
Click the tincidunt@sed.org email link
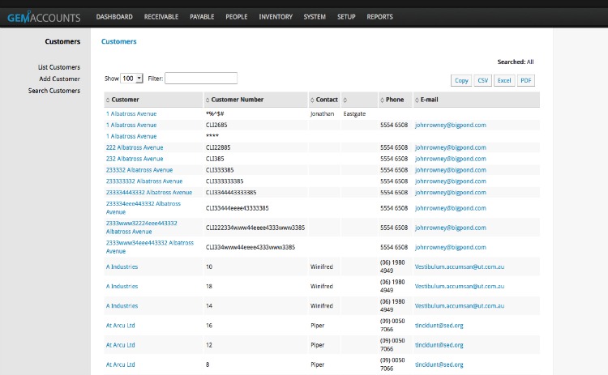coord(439,325)
